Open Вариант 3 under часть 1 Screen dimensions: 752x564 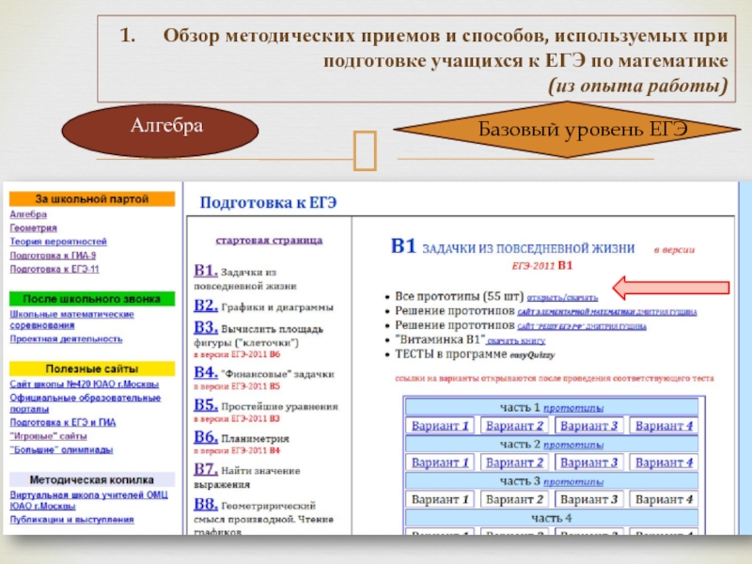589,426
